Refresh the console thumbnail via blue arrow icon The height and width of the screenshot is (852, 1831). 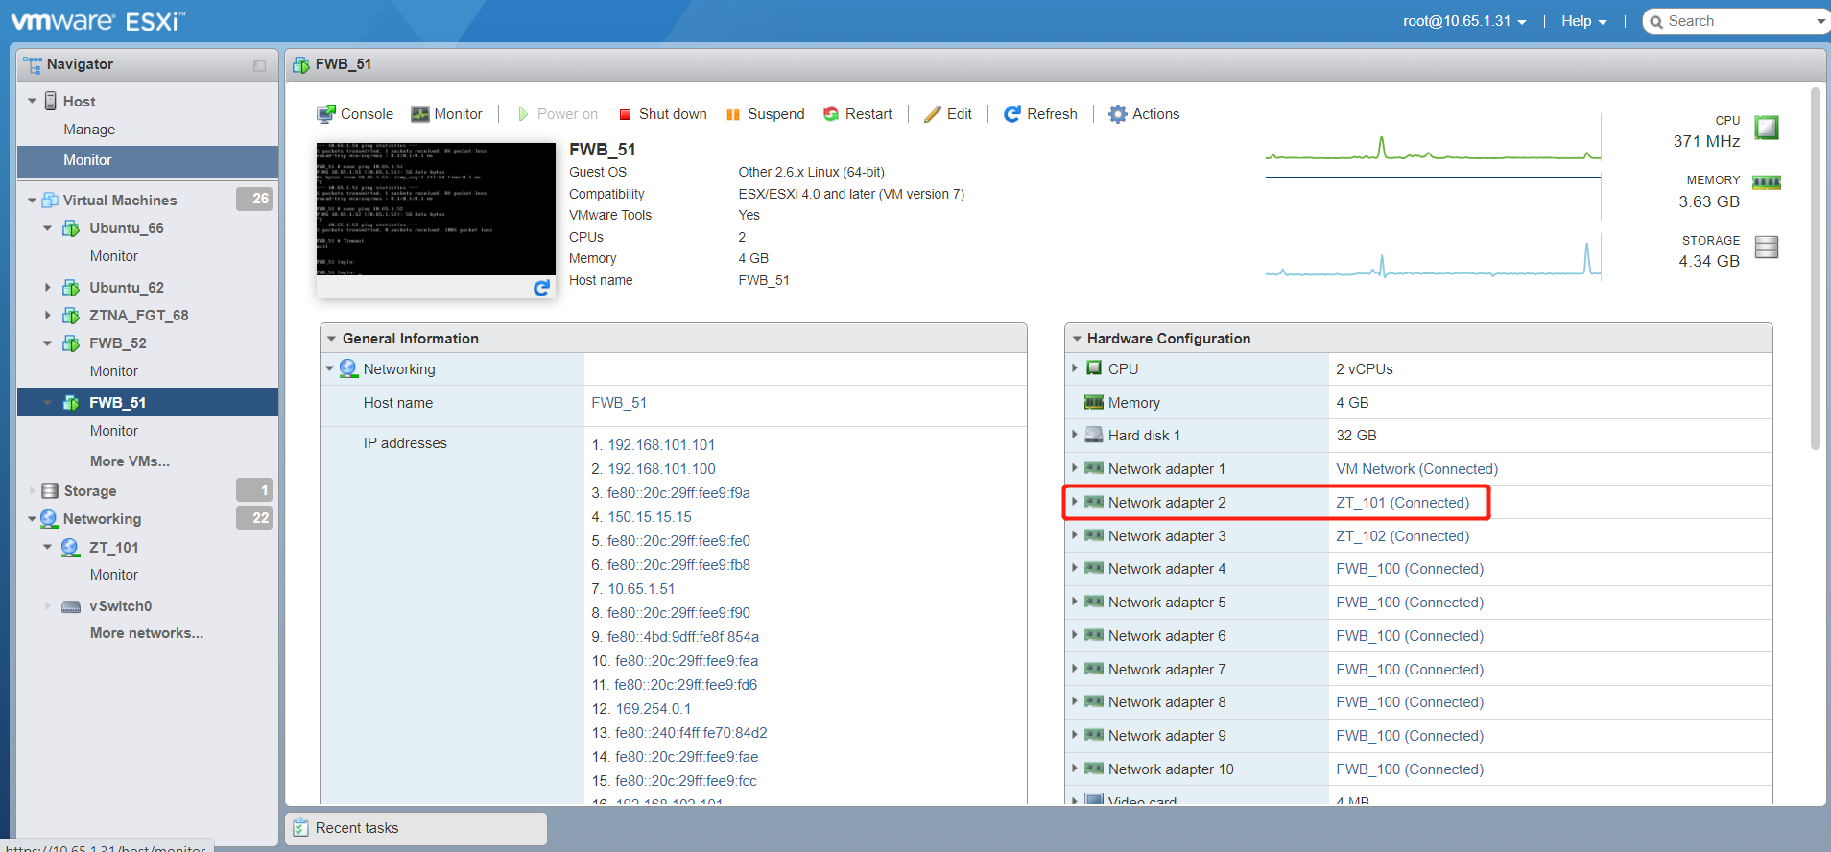541,288
